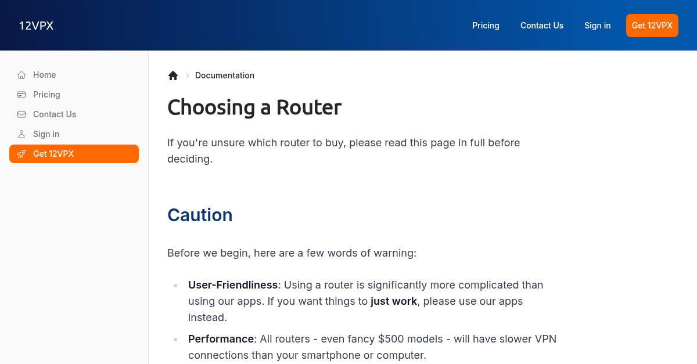This screenshot has width=697, height=364.
Task: Click the 12VPX logo in the top navbar
Action: point(36,26)
